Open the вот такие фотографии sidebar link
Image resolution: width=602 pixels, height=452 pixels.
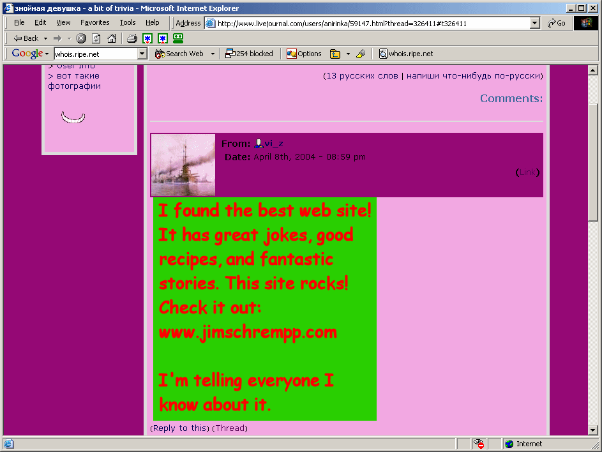tap(75, 81)
